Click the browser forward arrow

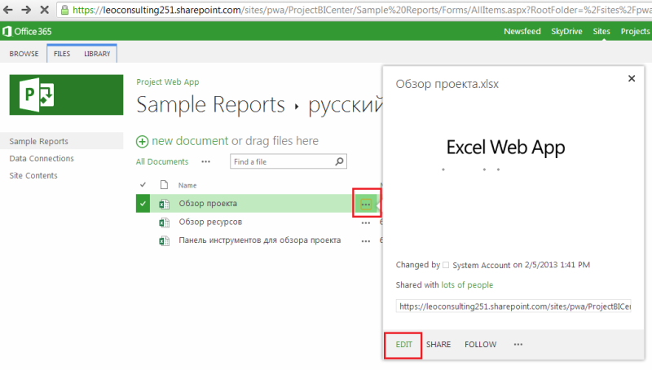[26, 10]
